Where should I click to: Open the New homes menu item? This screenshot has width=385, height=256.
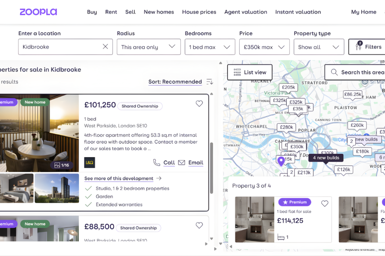(x=159, y=12)
